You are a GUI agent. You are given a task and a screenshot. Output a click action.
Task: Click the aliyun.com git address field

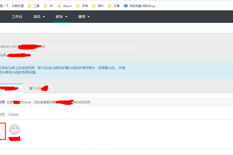(70, 46)
